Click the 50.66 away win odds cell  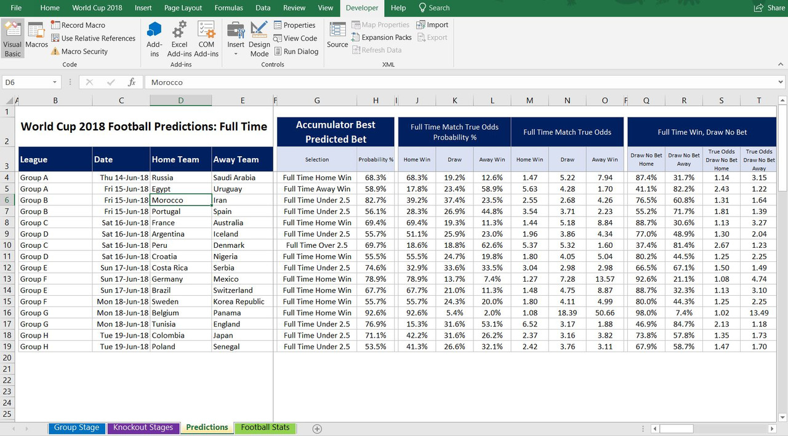pyautogui.click(x=605, y=312)
